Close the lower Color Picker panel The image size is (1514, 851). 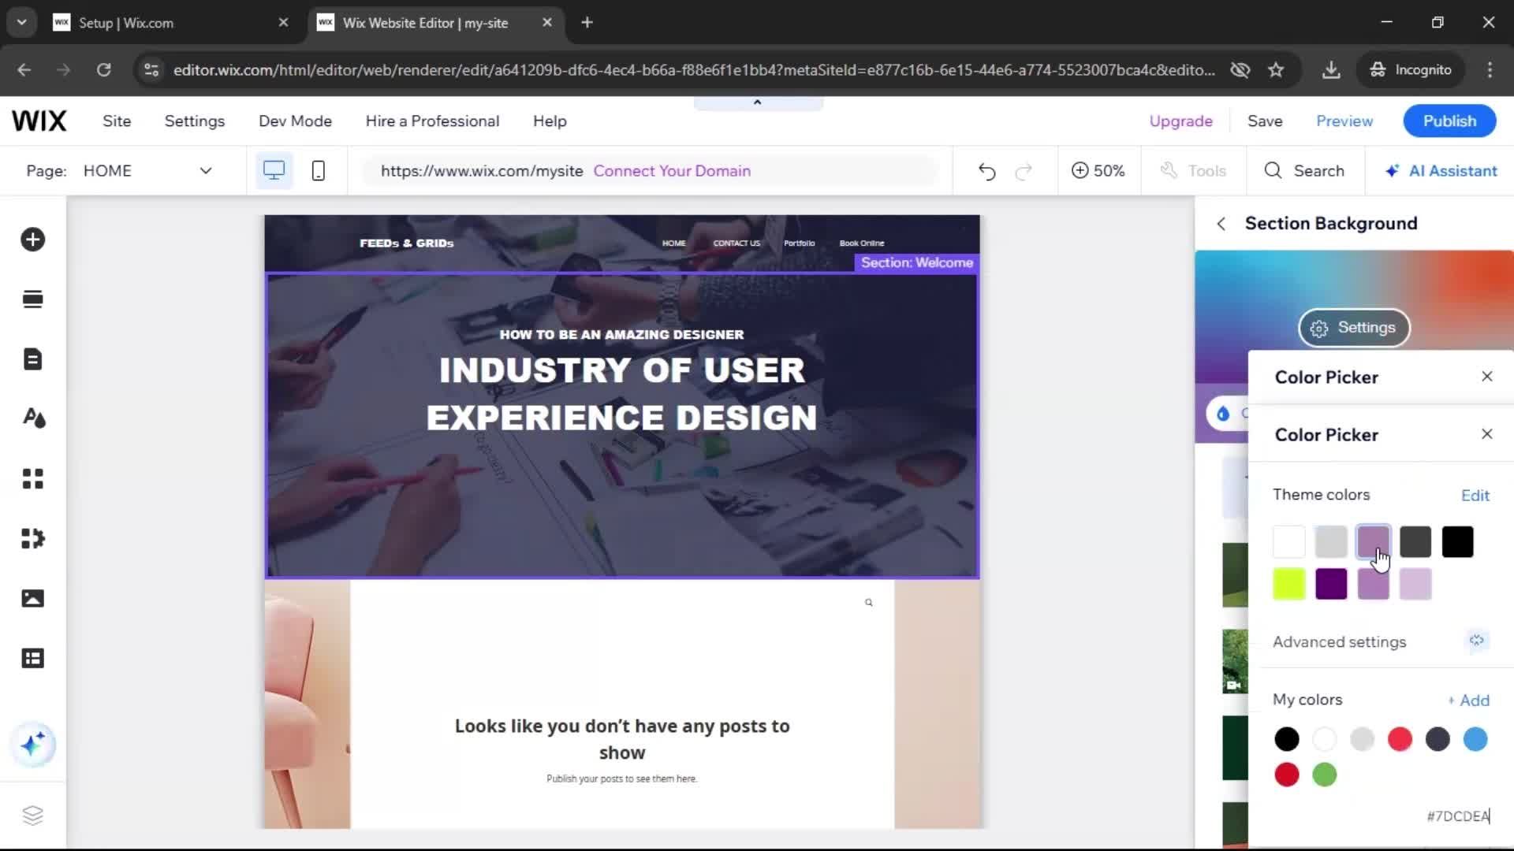[x=1486, y=434]
